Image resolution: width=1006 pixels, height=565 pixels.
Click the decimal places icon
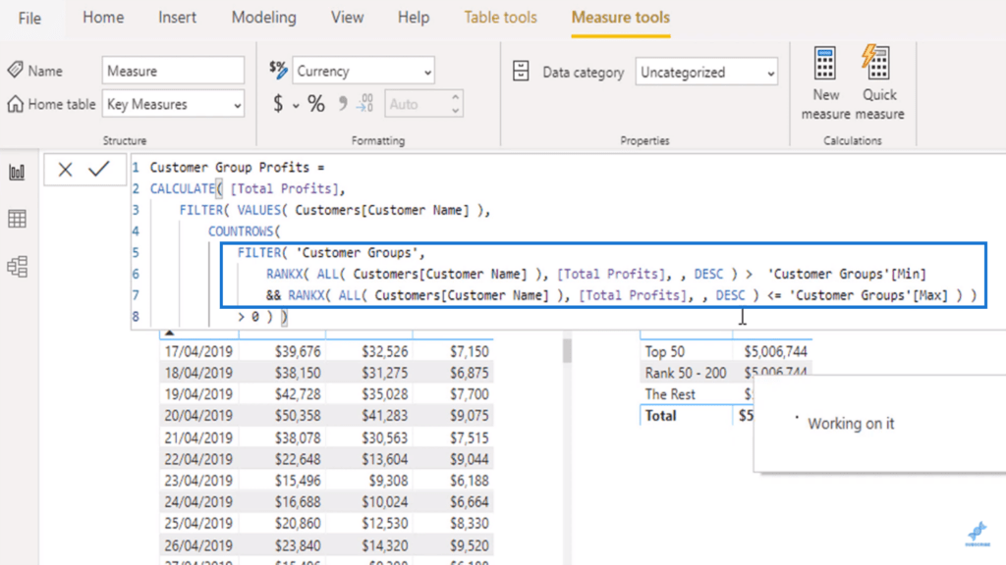coord(365,103)
